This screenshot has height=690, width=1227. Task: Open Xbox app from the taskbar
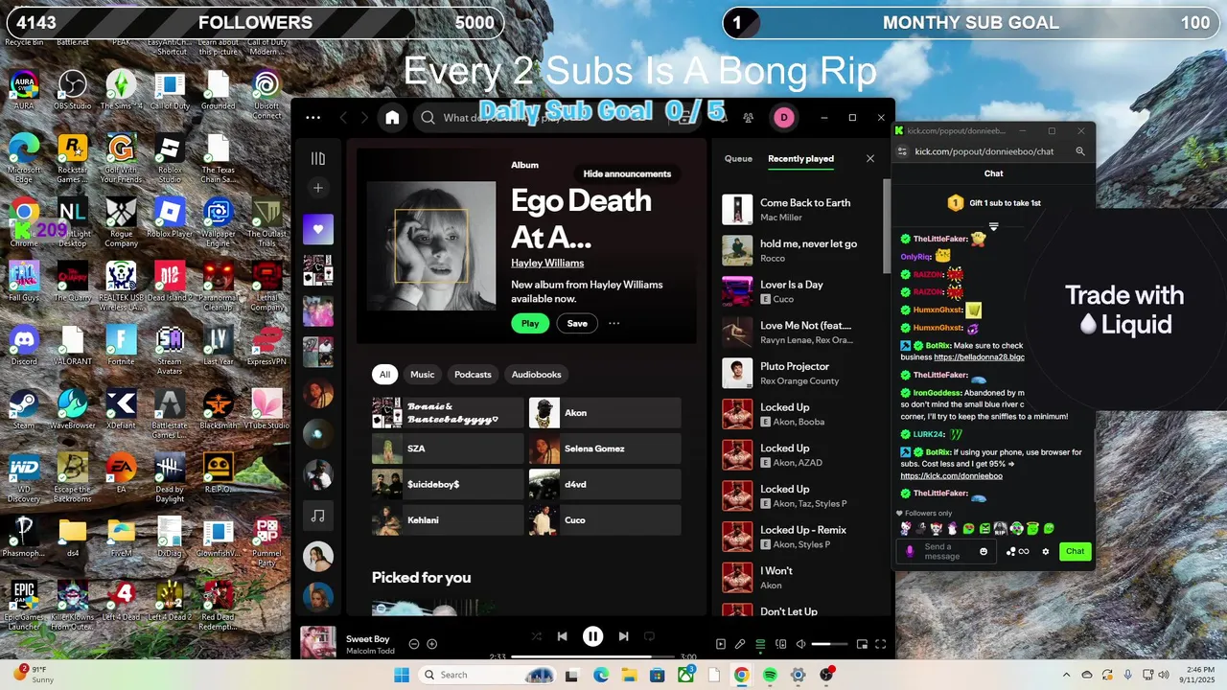coord(685,675)
